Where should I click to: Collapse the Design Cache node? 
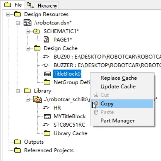point(28,48)
